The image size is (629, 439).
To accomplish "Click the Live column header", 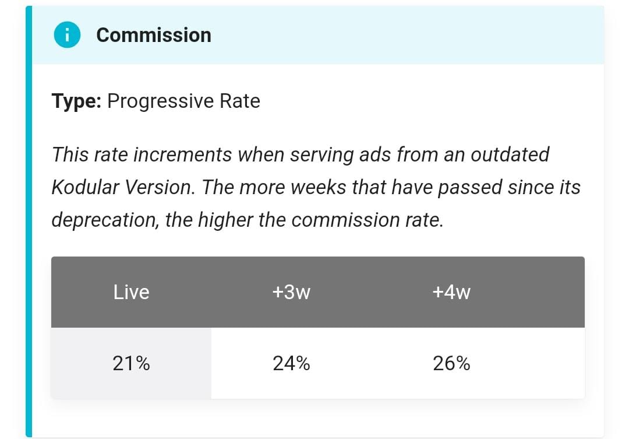I will (x=131, y=292).
